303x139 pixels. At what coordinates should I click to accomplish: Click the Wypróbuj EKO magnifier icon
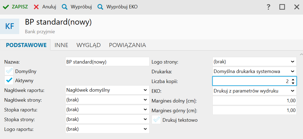(x=100, y=7)
